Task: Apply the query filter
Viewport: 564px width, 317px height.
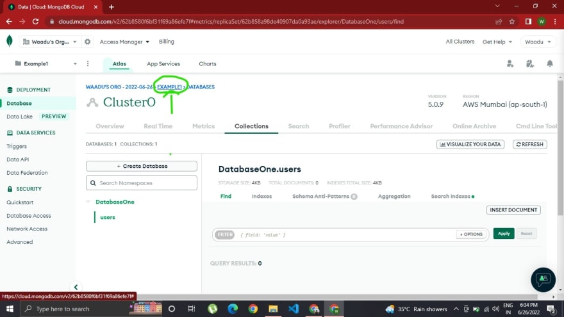Action: [504, 234]
